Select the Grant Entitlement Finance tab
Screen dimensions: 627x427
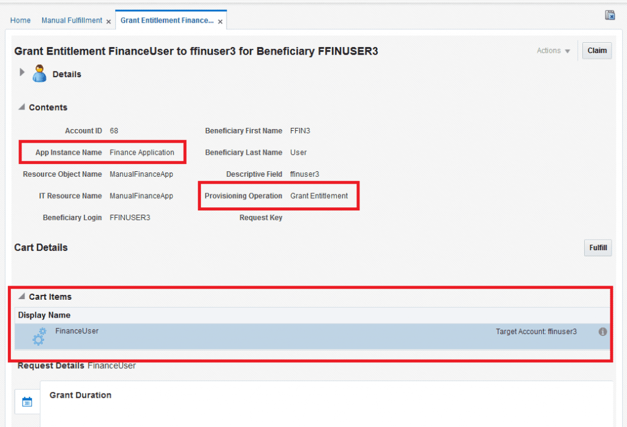167,20
